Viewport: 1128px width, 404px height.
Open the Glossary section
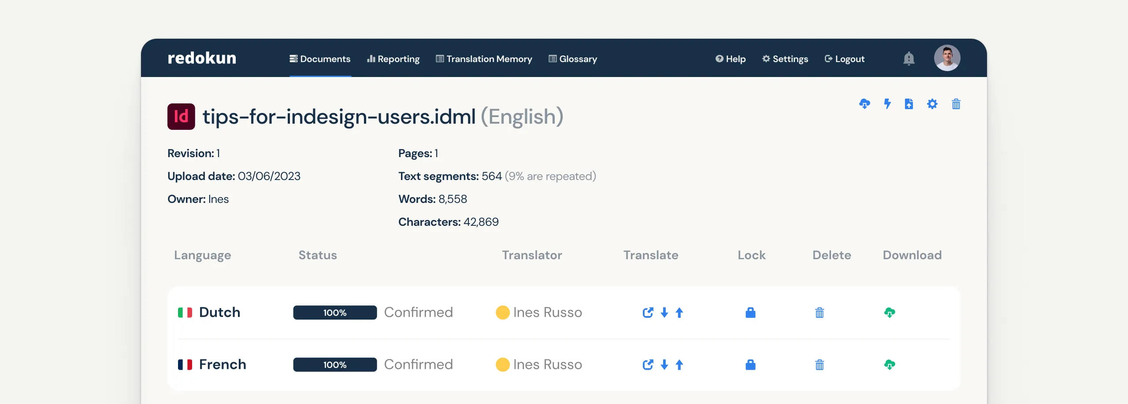click(x=572, y=59)
